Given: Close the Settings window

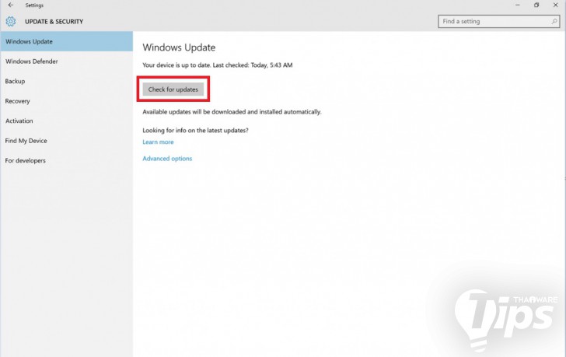Looking at the screenshot, I should 556,5.
